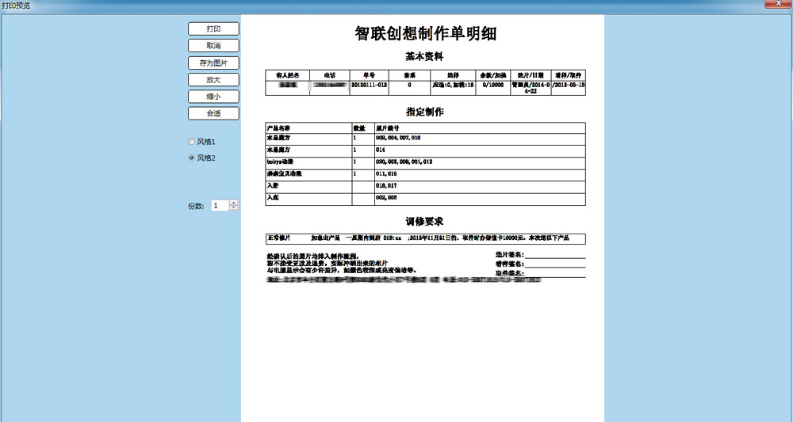Save preview via 存为图片 button

(213, 63)
